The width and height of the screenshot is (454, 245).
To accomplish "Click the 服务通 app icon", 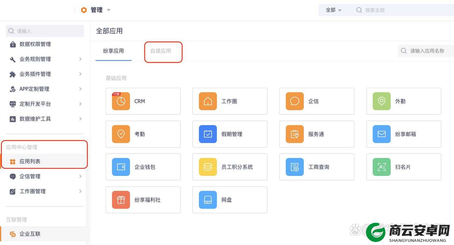I will point(295,134).
